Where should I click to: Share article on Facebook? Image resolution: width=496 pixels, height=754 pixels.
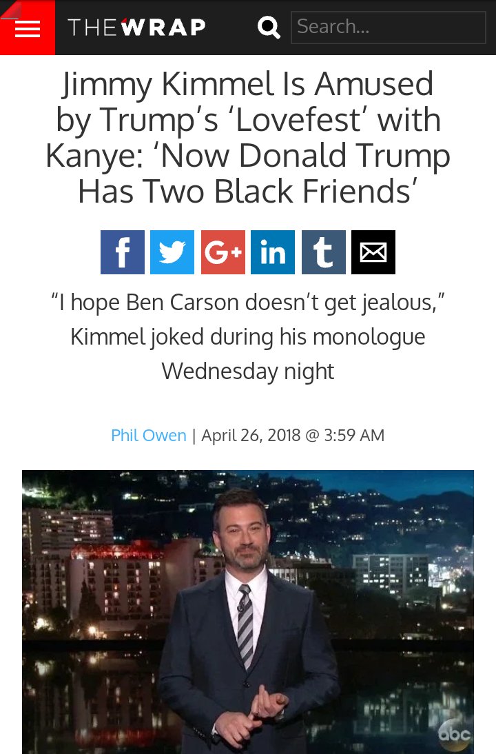pyautogui.click(x=123, y=252)
